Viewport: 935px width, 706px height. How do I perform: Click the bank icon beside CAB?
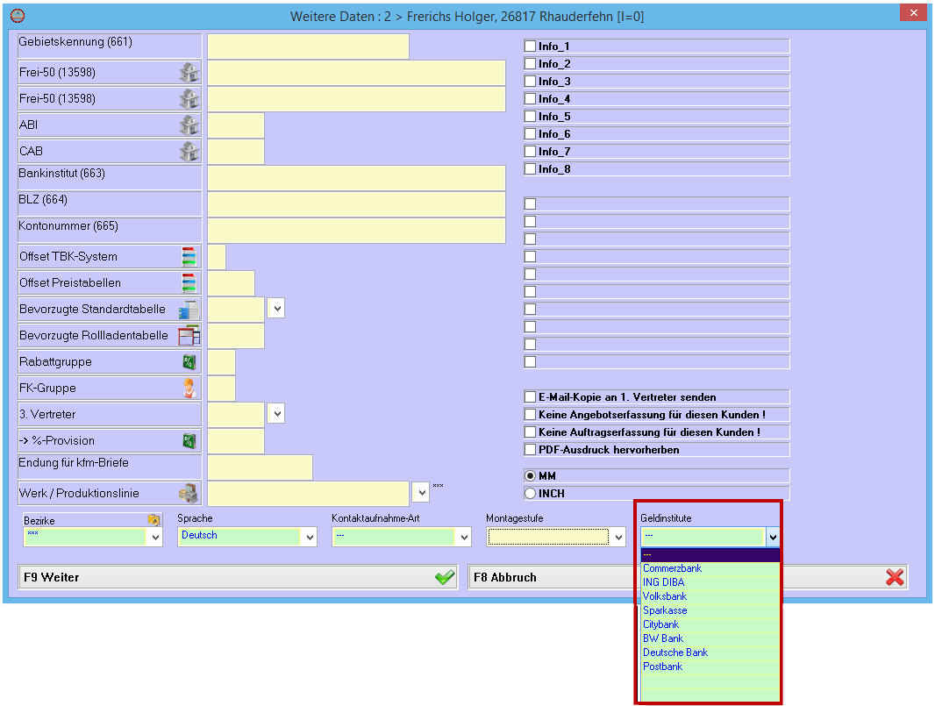coord(189,152)
